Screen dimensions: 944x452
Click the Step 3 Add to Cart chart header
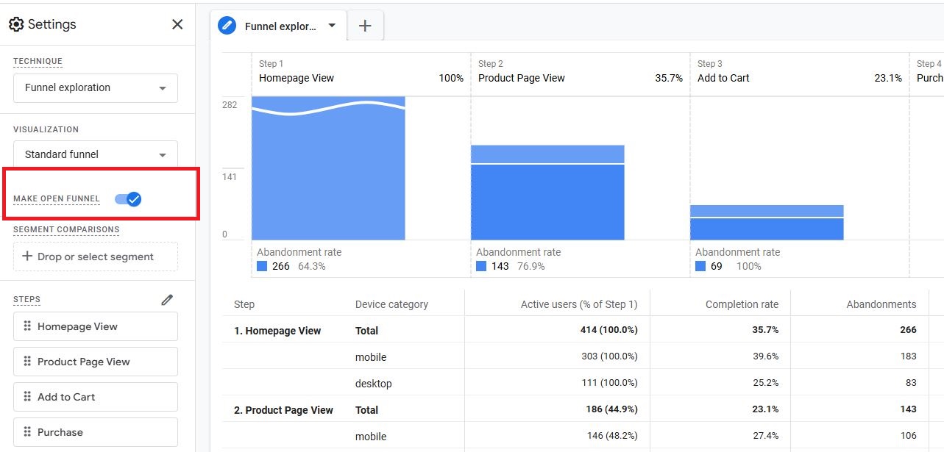799,72
